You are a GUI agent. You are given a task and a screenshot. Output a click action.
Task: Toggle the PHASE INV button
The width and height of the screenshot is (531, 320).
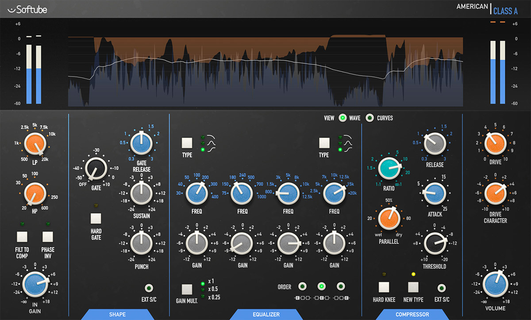(48, 236)
